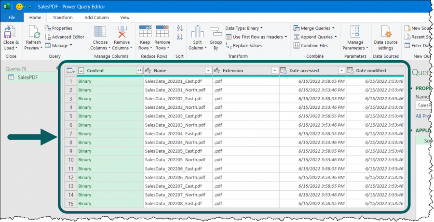Open the Extension column filter dropdown
The width and height of the screenshot is (434, 222).
(x=274, y=71)
